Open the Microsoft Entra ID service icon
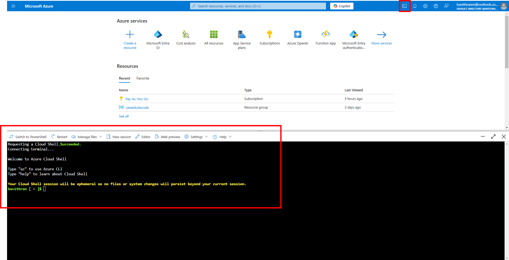 [x=158, y=34]
